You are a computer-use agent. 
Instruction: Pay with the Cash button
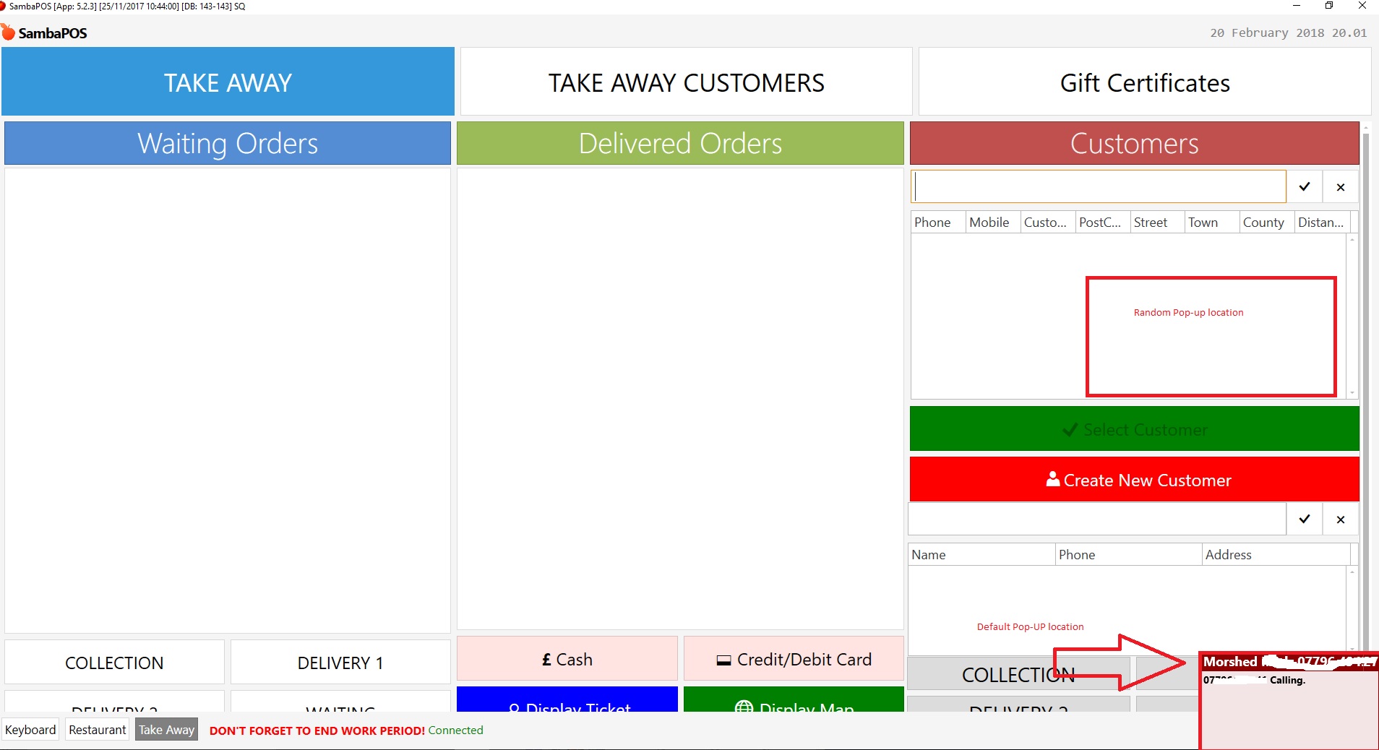pos(567,660)
